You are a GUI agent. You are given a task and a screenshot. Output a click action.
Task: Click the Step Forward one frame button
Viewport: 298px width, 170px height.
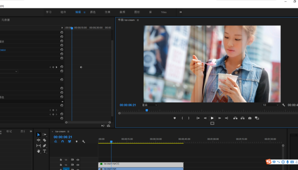coord(219,118)
